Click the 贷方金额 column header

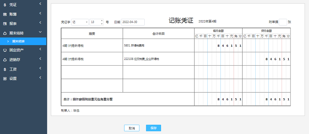266,31
